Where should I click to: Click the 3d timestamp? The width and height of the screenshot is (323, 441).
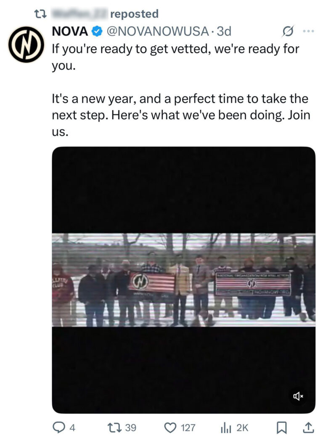pos(224,31)
